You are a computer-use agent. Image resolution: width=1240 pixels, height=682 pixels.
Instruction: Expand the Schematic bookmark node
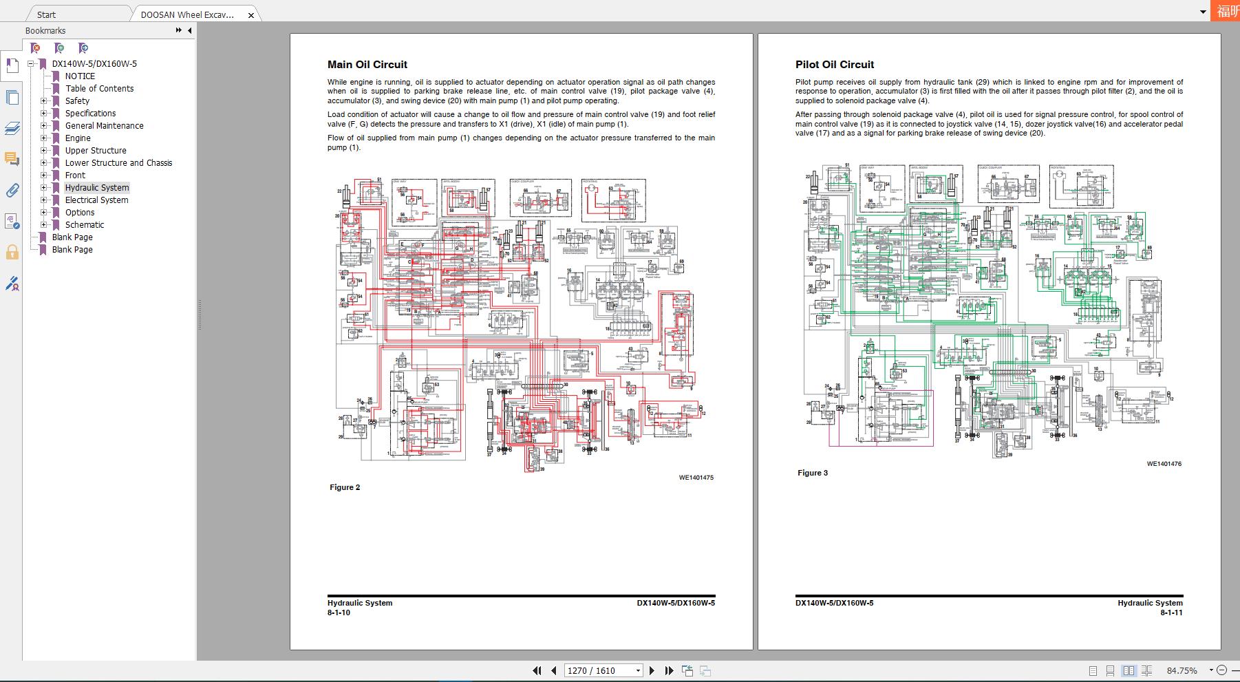tap(44, 225)
